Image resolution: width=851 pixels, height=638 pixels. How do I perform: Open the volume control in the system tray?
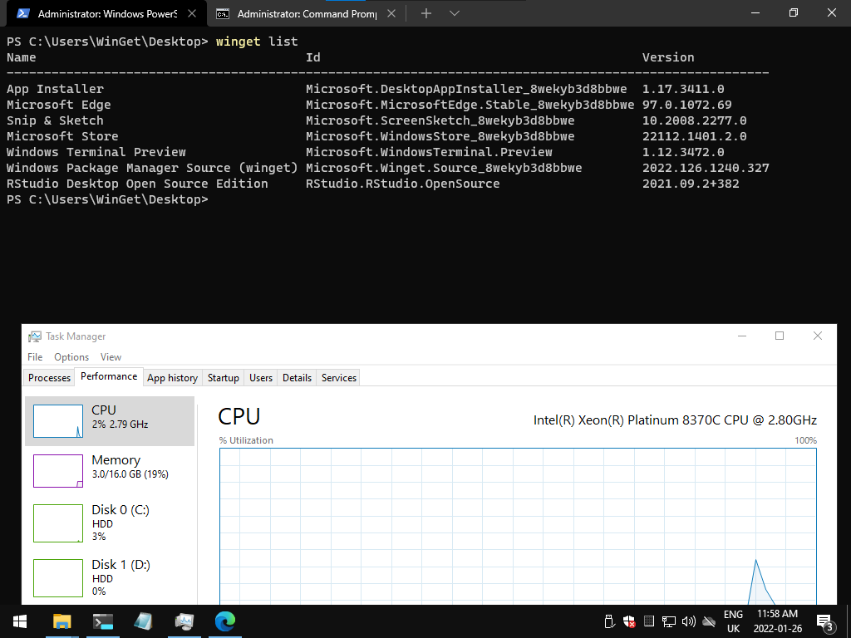[x=689, y=621]
